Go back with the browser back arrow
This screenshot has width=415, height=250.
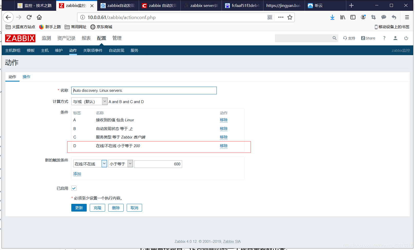[8, 17]
